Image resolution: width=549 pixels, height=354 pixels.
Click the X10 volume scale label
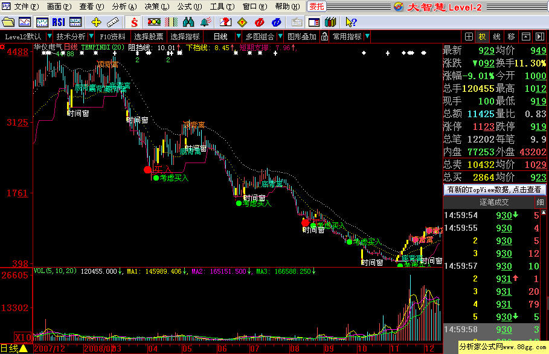click(x=23, y=338)
